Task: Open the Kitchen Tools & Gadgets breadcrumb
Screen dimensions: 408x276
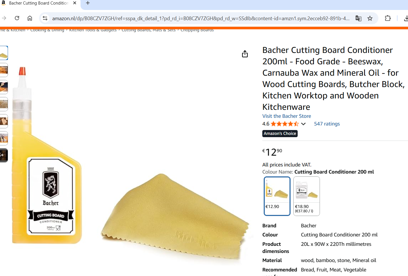Action: coord(93,30)
